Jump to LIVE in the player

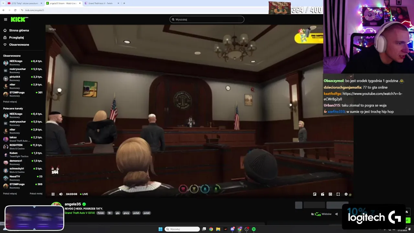pyautogui.click(x=84, y=194)
